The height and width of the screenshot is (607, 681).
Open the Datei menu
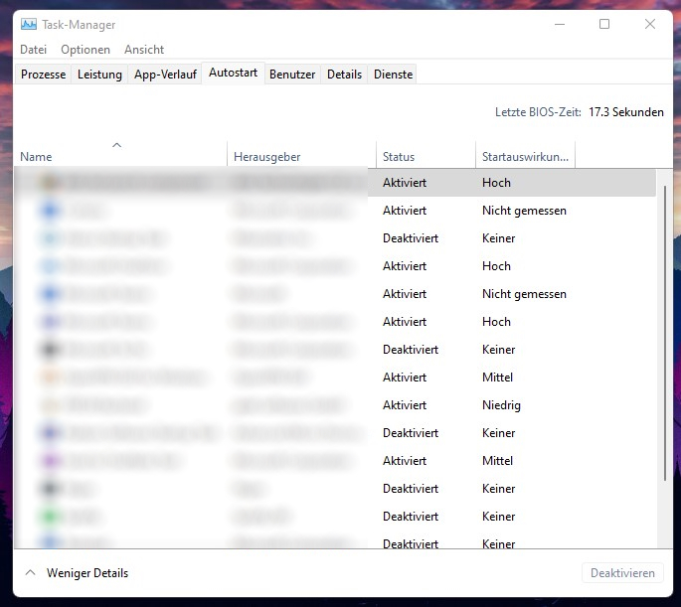(33, 50)
